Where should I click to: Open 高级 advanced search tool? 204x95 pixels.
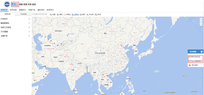[x=60, y=14]
